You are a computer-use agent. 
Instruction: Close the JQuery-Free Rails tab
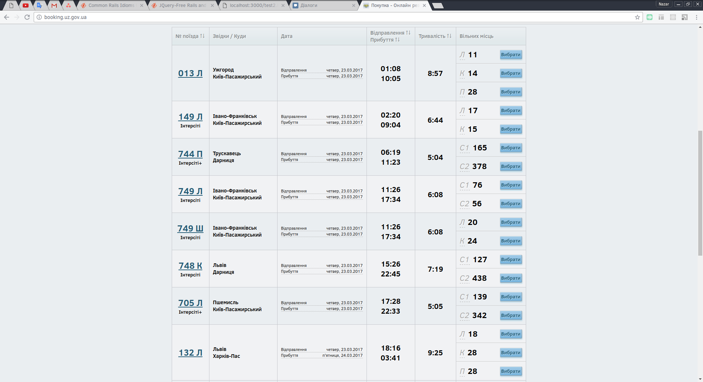coord(212,5)
